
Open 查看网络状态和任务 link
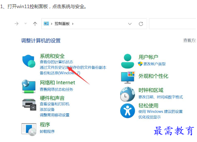(57, 89)
